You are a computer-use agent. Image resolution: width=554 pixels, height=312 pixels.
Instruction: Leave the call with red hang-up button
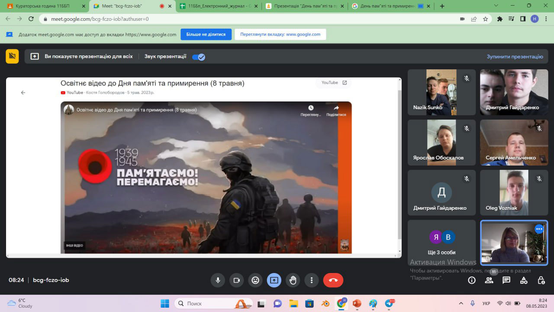(x=333, y=280)
